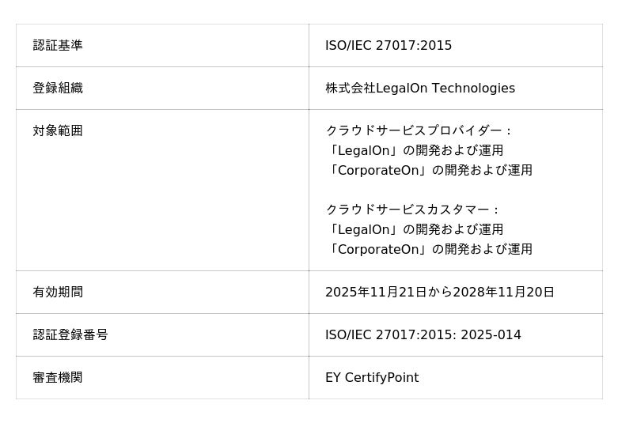Click the 対象範囲 row label

click(x=58, y=131)
